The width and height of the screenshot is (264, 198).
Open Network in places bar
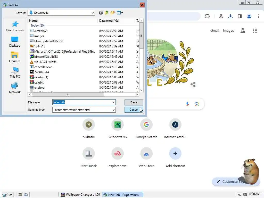(x=15, y=88)
